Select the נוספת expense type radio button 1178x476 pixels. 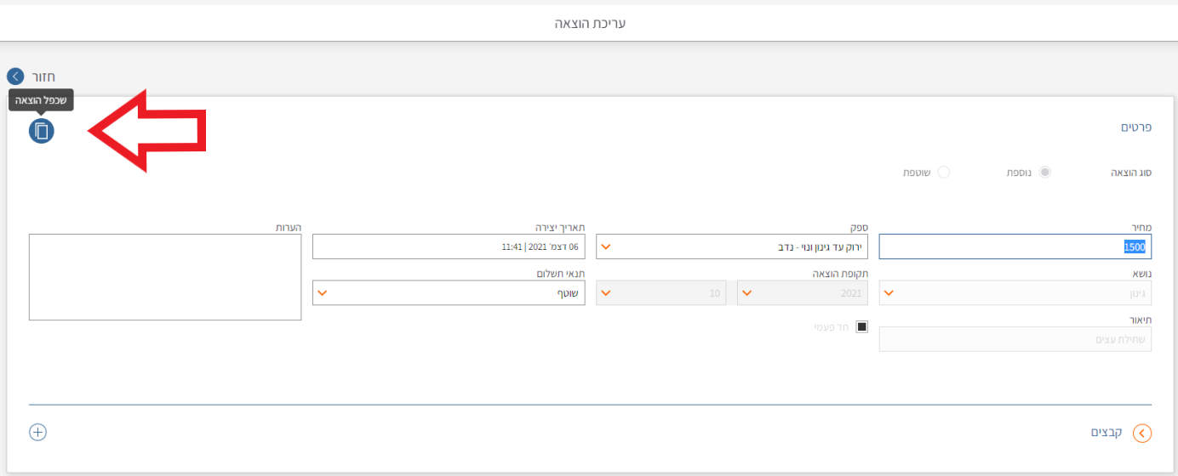1044,172
